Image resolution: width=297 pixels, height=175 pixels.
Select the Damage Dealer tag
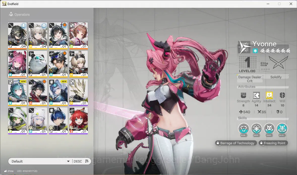click(250, 77)
